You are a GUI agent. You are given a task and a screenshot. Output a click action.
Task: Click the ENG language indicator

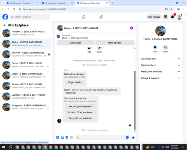tap(167, 147)
